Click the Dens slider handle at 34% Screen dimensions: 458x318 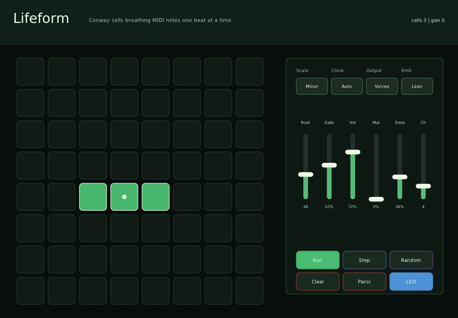click(x=400, y=177)
